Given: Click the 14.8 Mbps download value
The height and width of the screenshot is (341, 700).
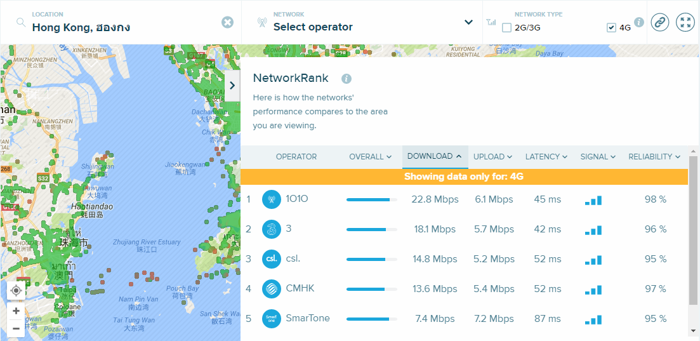Looking at the screenshot, I should (x=435, y=259).
